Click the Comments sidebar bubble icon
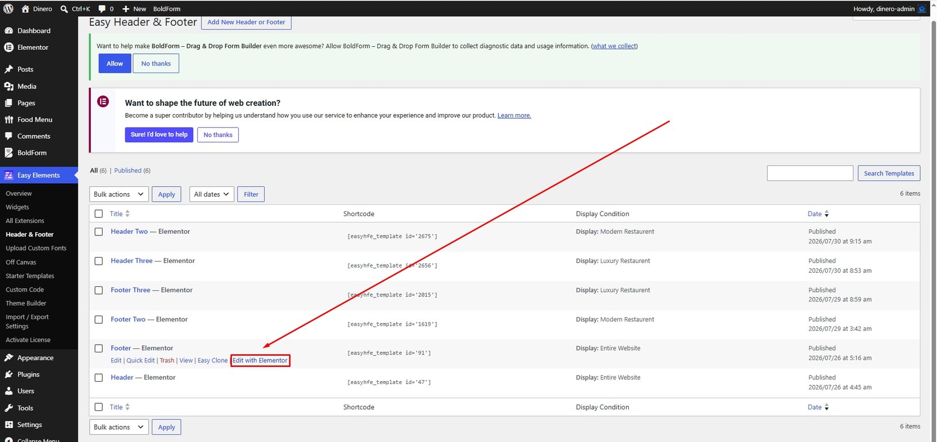This screenshot has height=442, width=937. (x=9, y=136)
